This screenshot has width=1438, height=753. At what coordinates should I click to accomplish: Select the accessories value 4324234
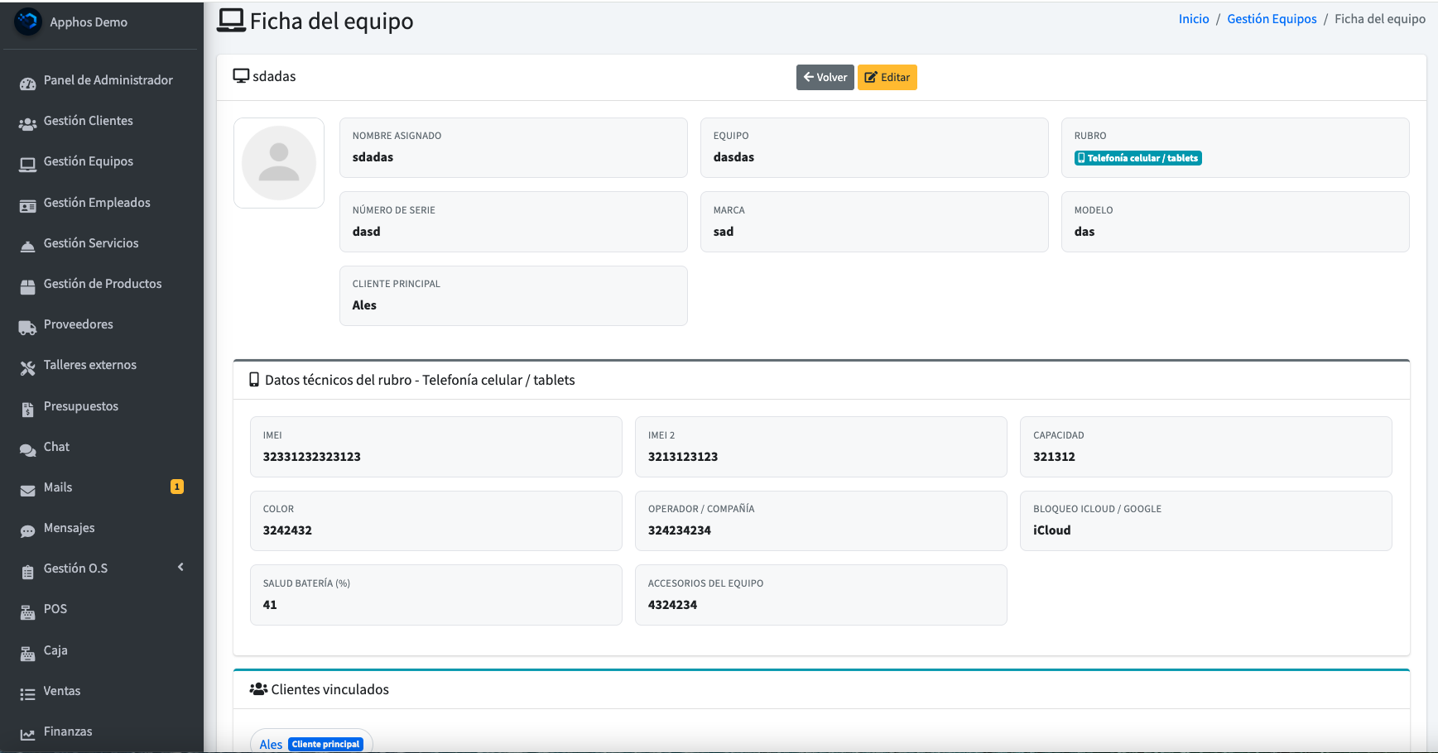click(x=672, y=605)
